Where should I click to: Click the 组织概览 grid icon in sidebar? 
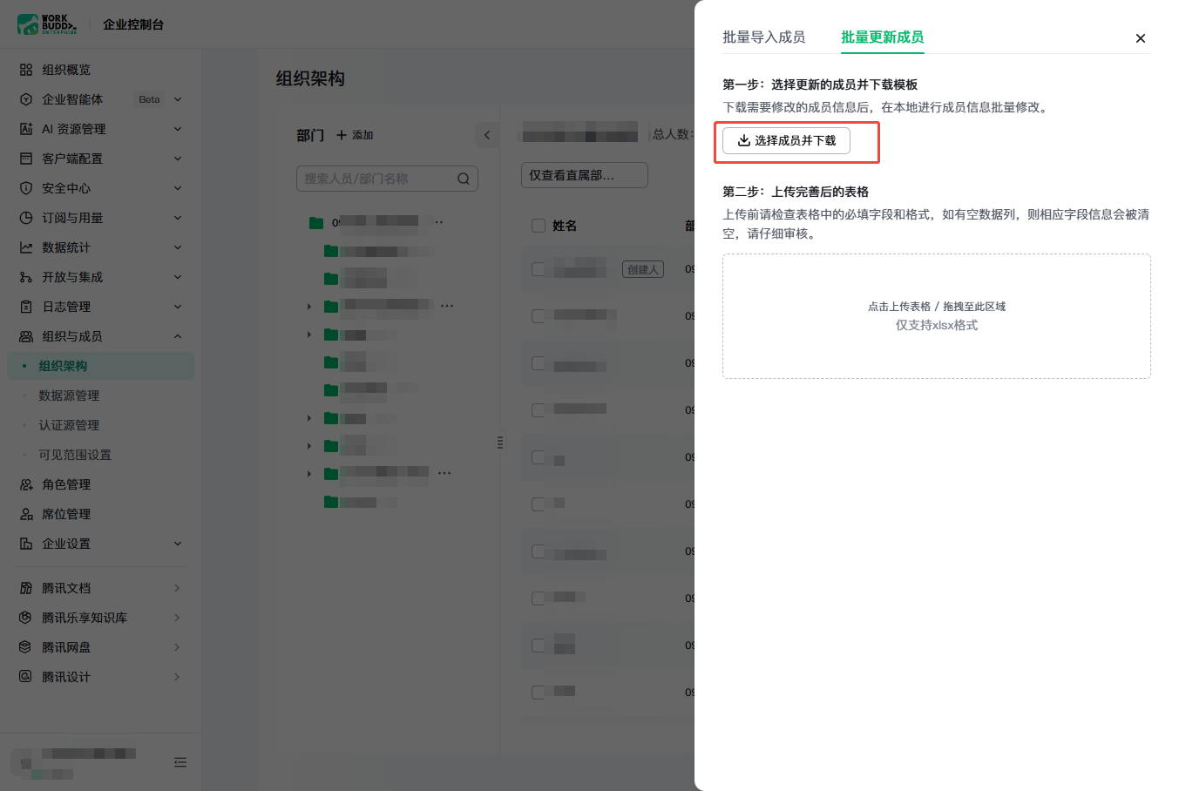tap(26, 70)
